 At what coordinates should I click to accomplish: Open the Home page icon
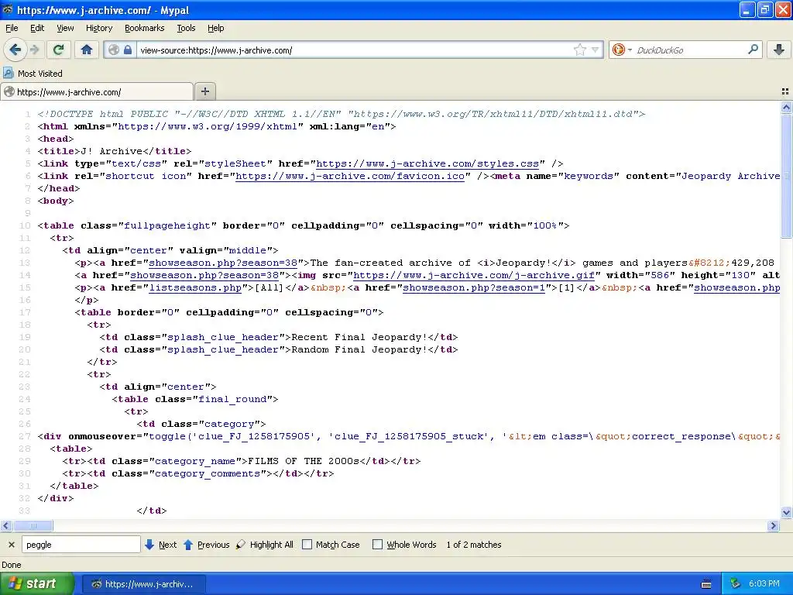[x=87, y=50]
